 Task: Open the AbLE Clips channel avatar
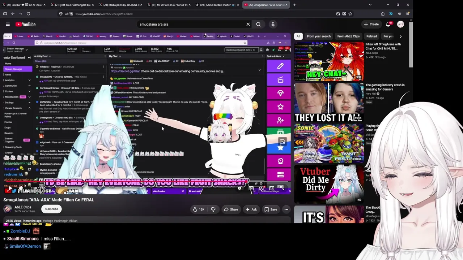8,209
